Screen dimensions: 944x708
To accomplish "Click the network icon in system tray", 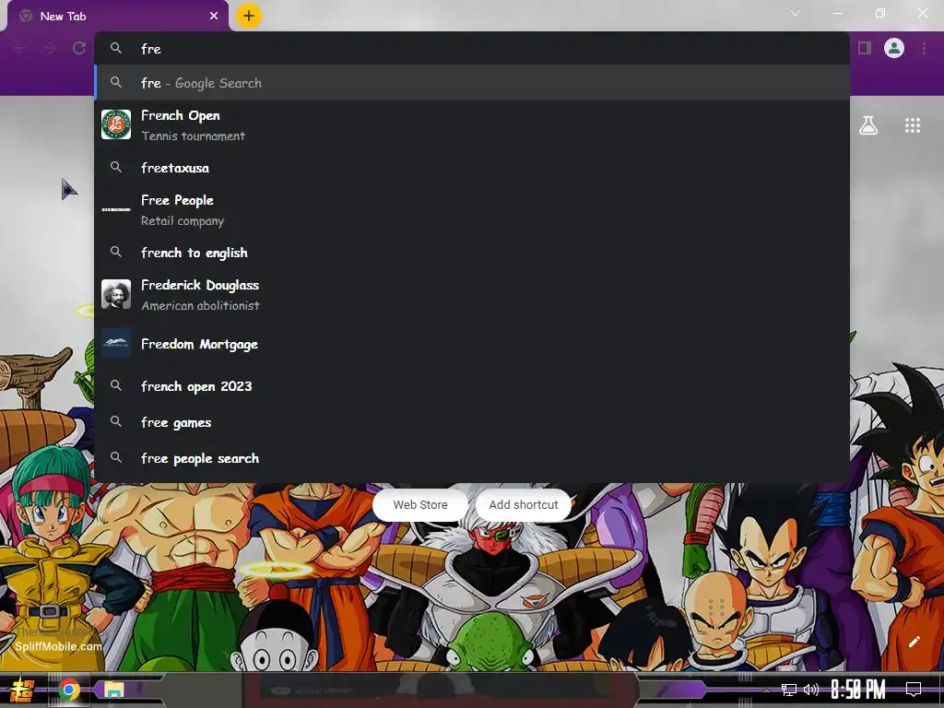I will click(x=789, y=690).
